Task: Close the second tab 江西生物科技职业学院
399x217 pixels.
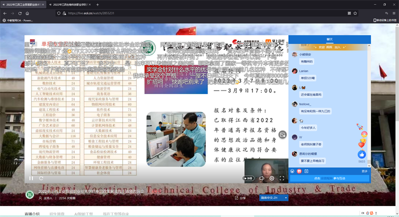Action: click(90, 4)
